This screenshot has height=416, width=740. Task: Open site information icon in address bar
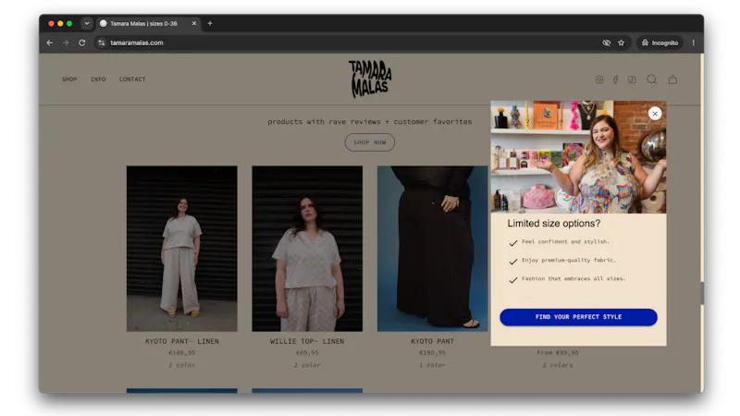(x=101, y=43)
